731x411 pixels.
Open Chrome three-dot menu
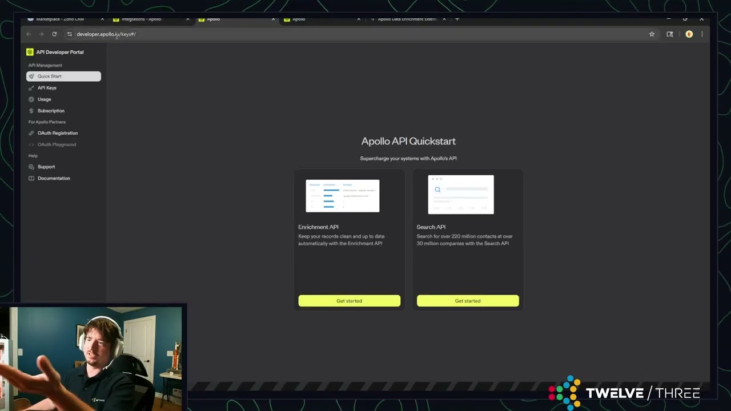click(x=702, y=34)
